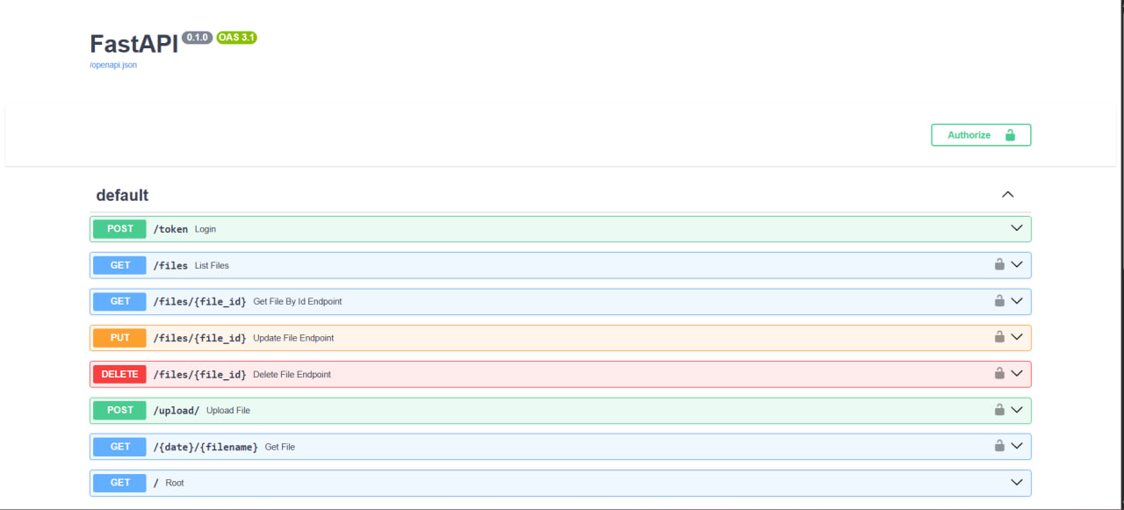Click the FastAPI title heading
Viewport: 1124px width, 510px height.
[x=132, y=44]
